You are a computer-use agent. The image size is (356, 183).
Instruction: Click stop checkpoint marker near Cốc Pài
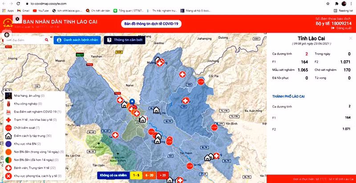201,82
